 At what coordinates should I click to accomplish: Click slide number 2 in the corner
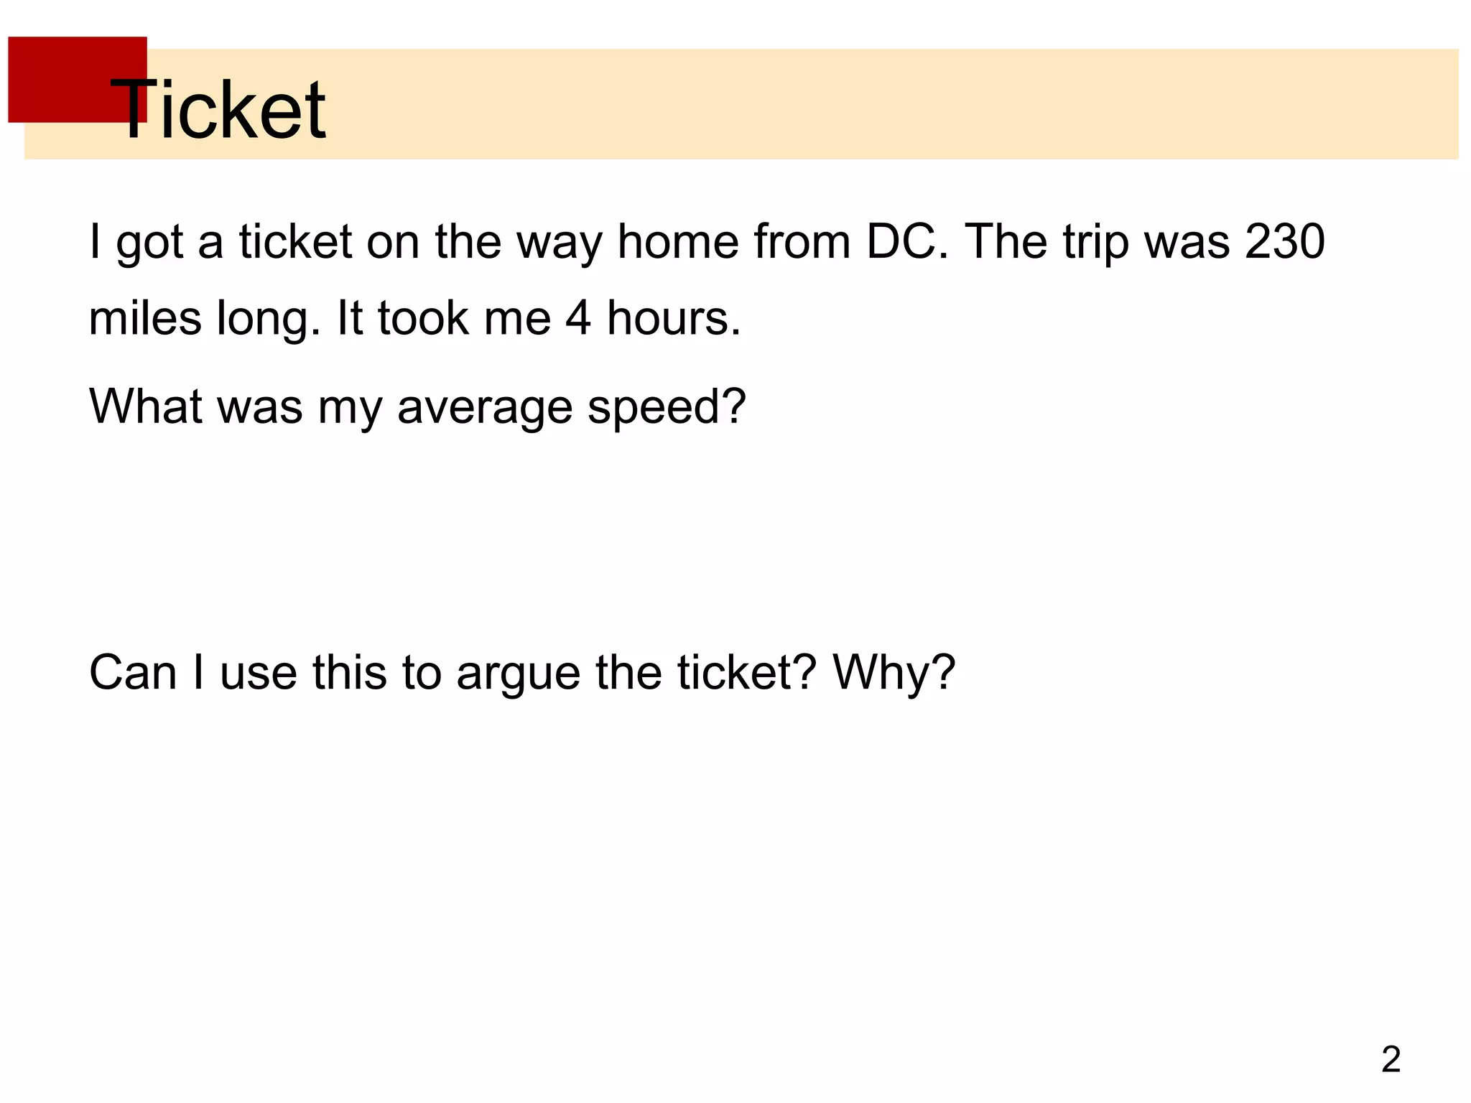[x=1391, y=1060]
